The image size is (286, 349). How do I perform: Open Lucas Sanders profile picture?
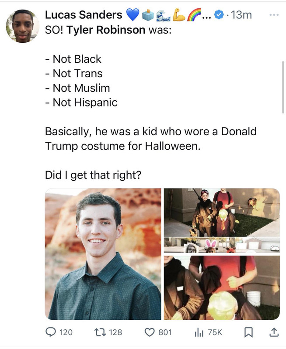pyautogui.click(x=23, y=26)
